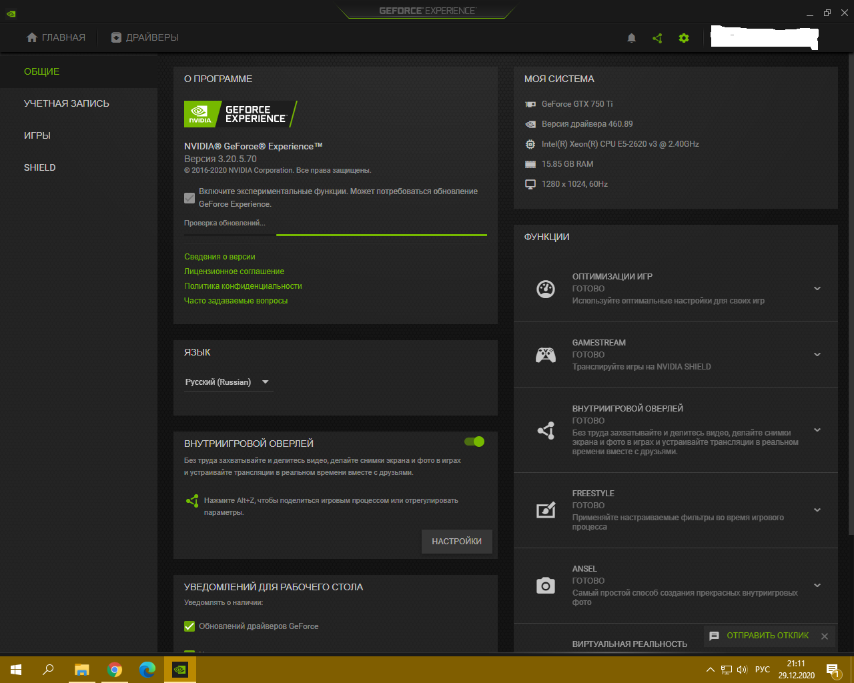Image resolution: width=854 pixels, height=683 pixels.
Task: Expand the FREESTYLE feature chevron
Action: pyautogui.click(x=817, y=510)
